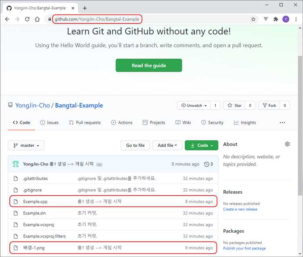Click Publish your first package link
The height and width of the screenshot is (257, 303).
click(244, 248)
